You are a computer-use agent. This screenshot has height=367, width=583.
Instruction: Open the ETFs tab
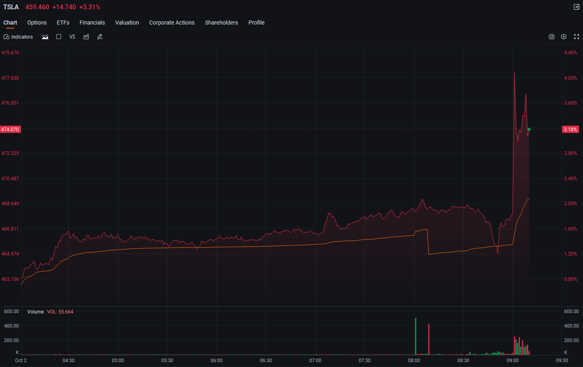(x=63, y=23)
